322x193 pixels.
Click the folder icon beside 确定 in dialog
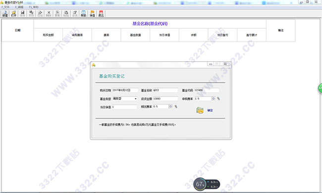pyautogui.click(x=200, y=110)
